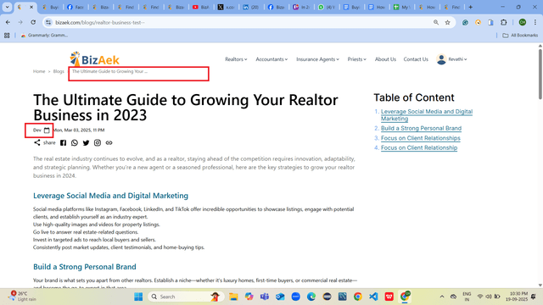
Task: Click the user avatar icon next to Revathi
Action: (441, 59)
